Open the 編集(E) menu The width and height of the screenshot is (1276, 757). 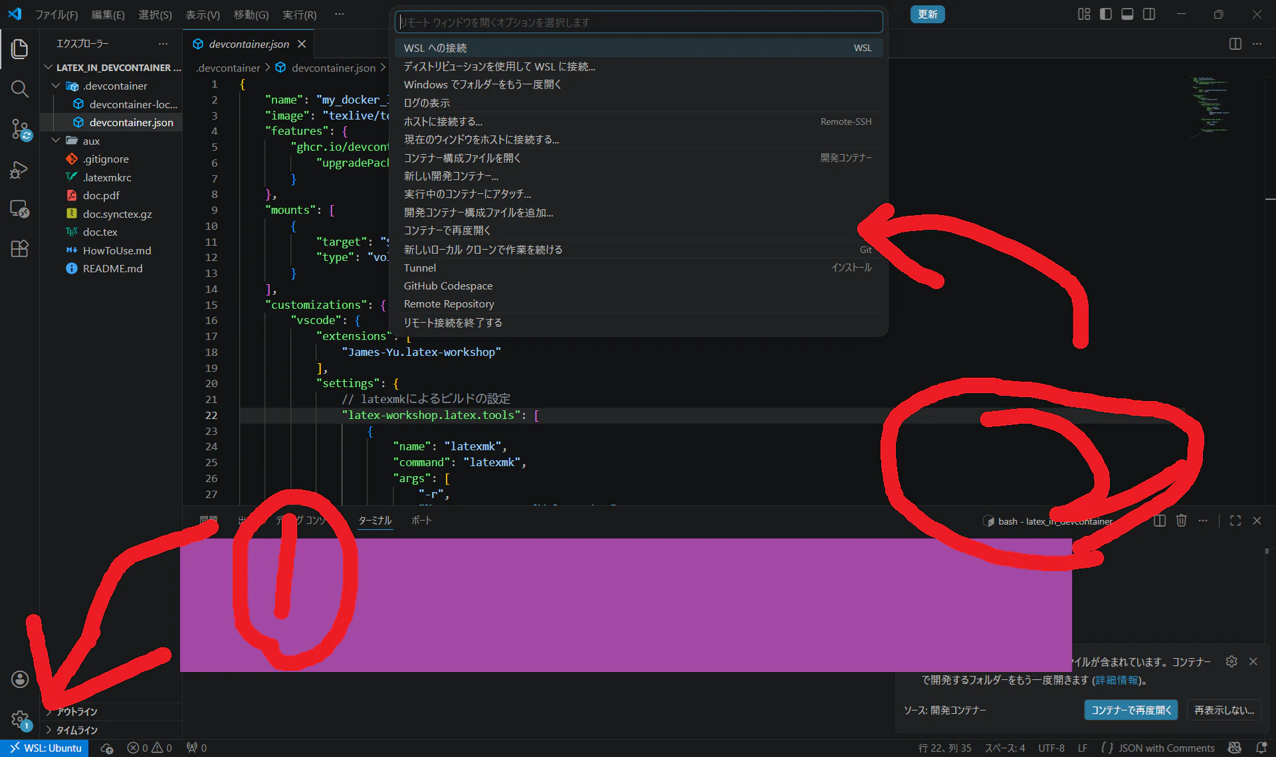pos(108,15)
